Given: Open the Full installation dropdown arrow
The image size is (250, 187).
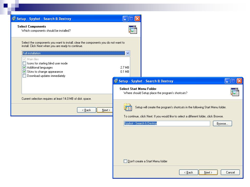Looking at the screenshot, I should click(128, 53).
